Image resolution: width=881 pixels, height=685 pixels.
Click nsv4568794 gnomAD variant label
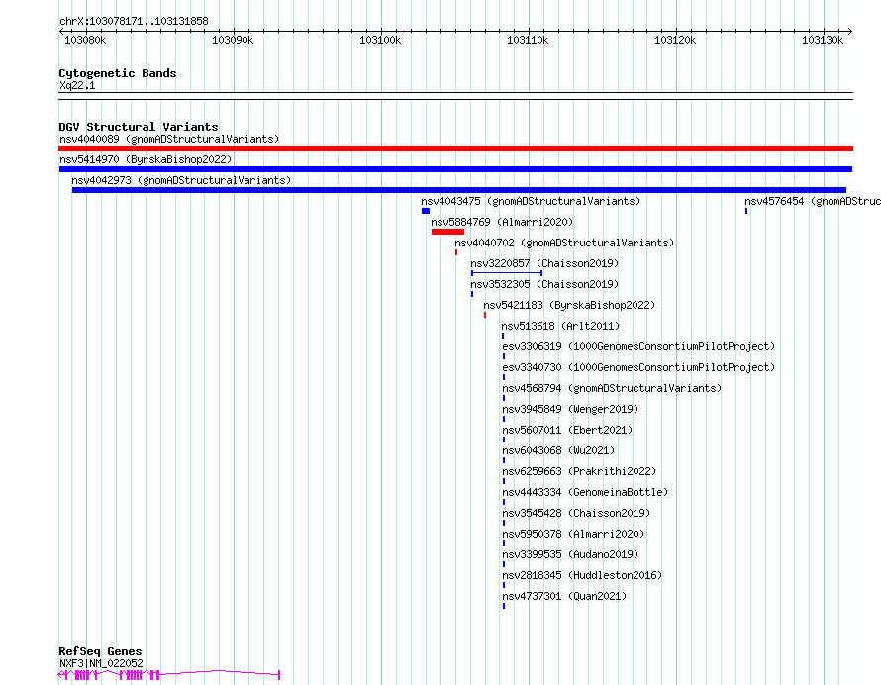[x=612, y=388]
